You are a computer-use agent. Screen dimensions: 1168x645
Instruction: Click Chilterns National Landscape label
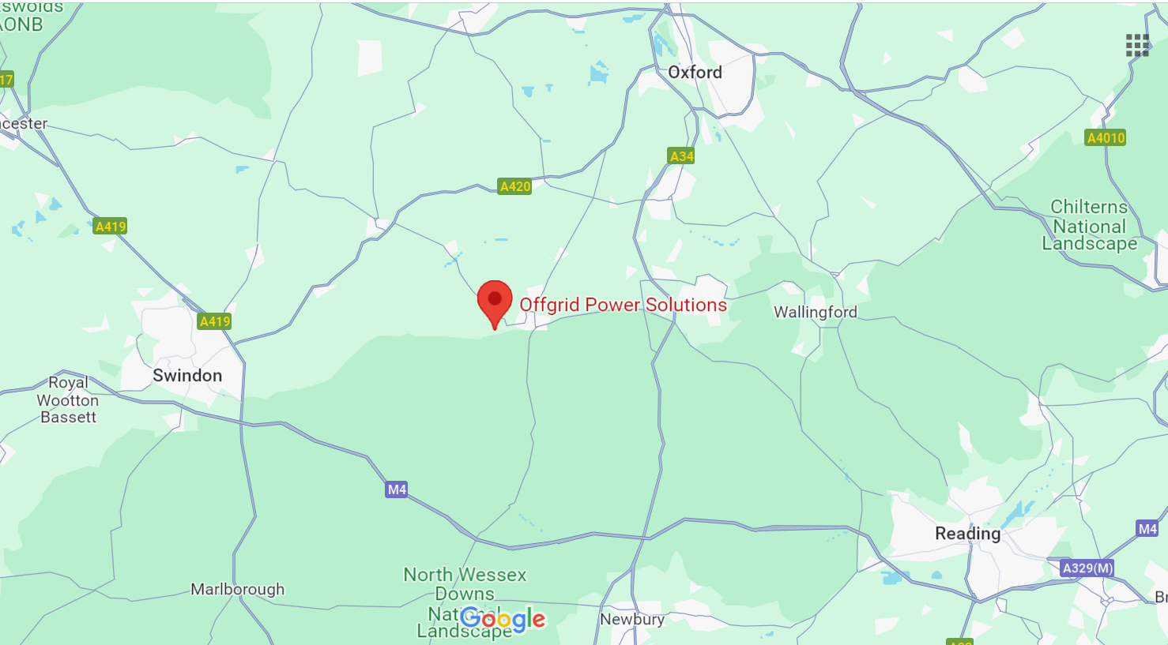1089,225
